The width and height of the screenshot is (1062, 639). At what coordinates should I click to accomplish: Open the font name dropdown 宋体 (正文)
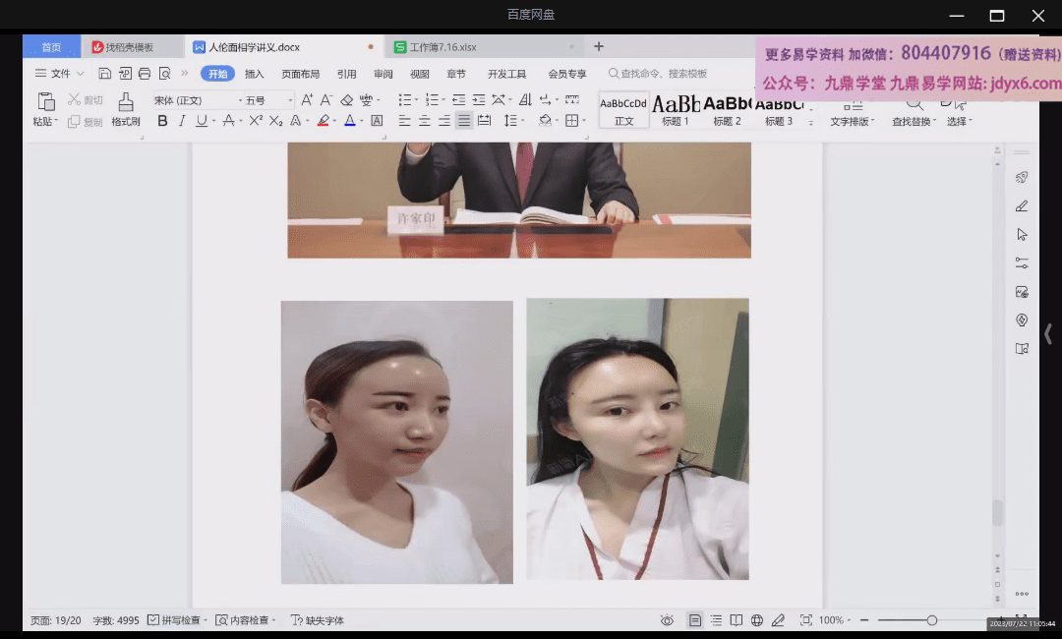[x=197, y=100]
